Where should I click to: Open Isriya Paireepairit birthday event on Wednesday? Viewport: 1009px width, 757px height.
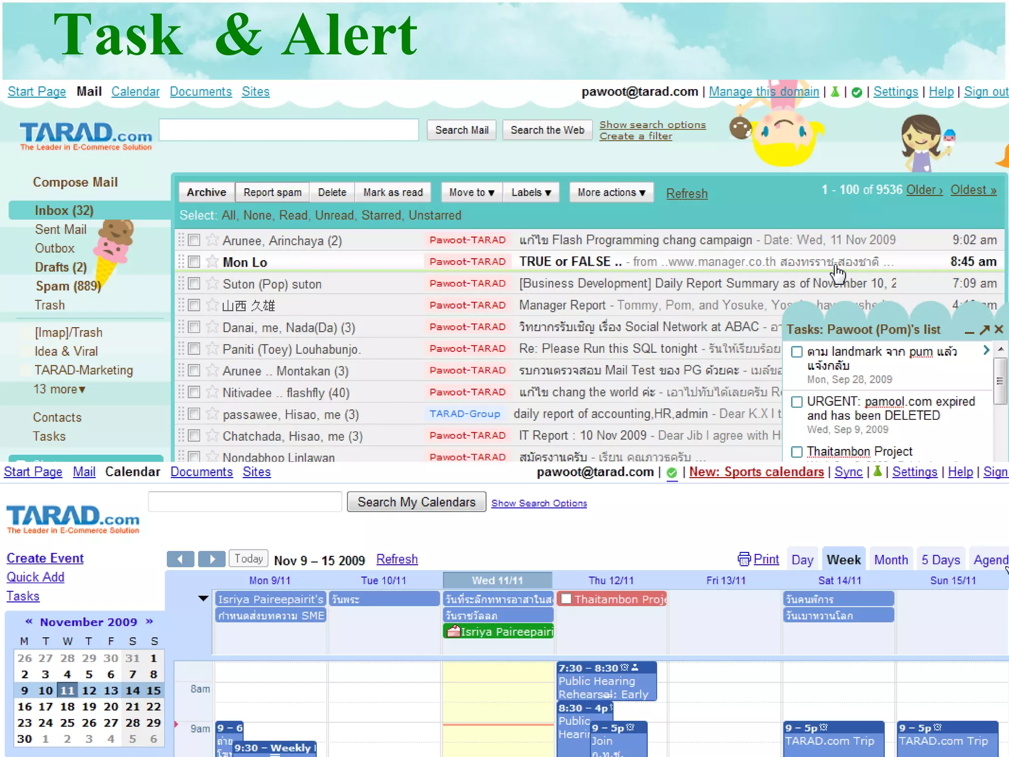[x=498, y=631]
